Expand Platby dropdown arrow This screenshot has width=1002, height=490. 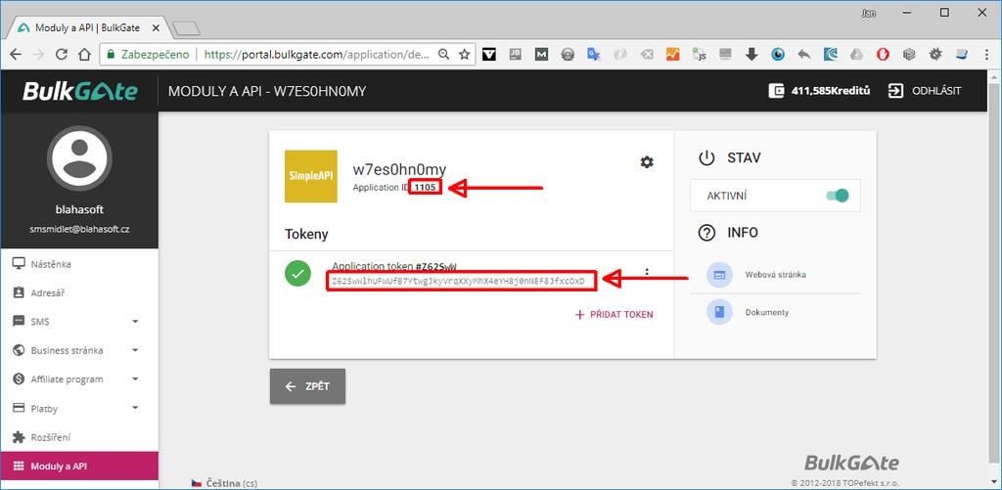135,408
